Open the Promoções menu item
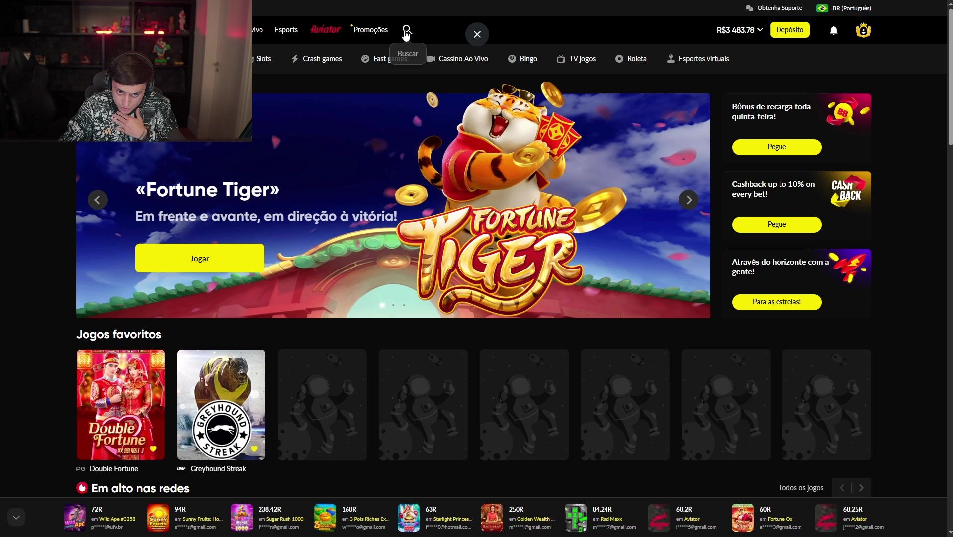This screenshot has width=953, height=537. coord(370,30)
